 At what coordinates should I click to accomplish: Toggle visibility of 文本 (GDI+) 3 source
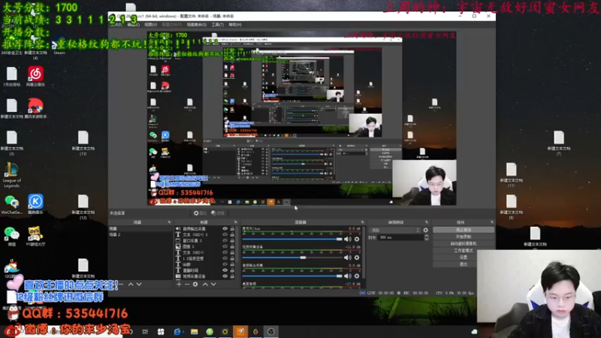coord(225,234)
